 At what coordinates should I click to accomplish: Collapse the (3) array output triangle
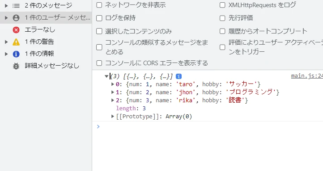coord(106,76)
